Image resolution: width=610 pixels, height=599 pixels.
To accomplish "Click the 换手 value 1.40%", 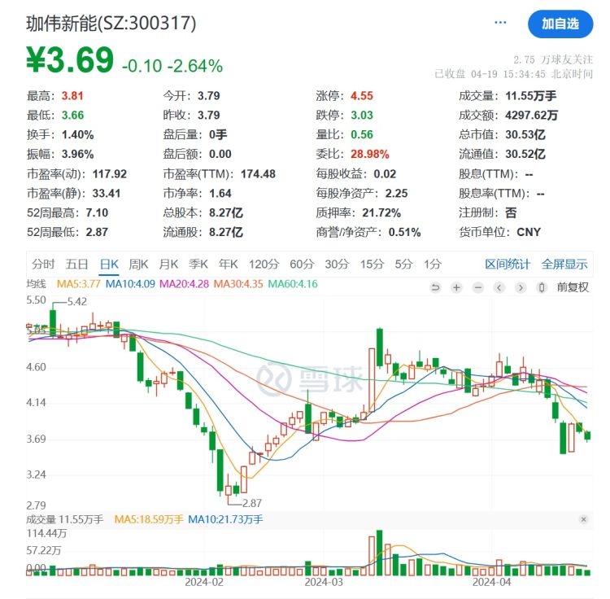I will tap(77, 134).
